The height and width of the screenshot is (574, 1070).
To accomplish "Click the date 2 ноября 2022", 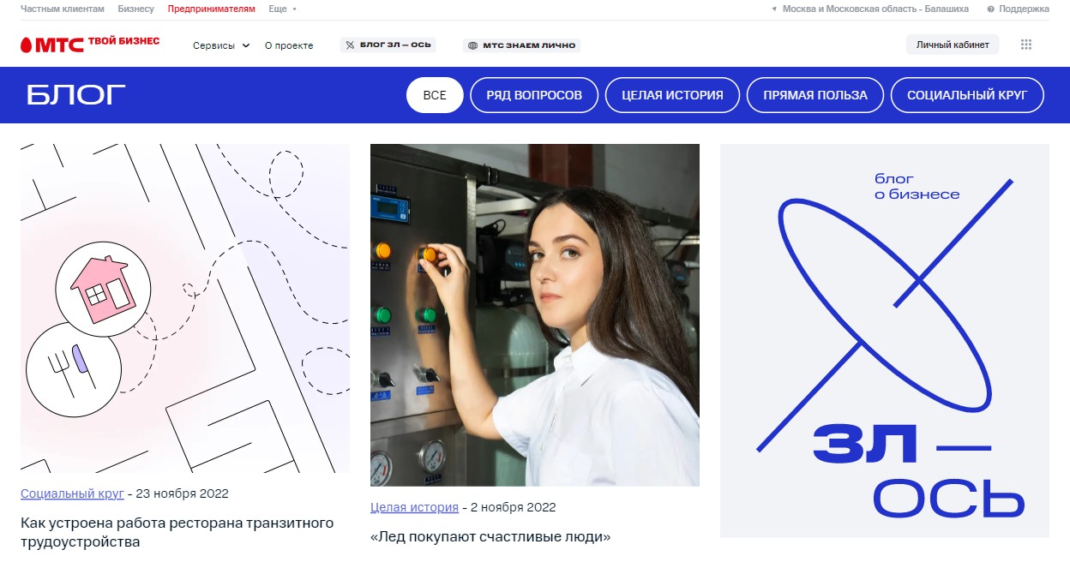I will tap(514, 507).
